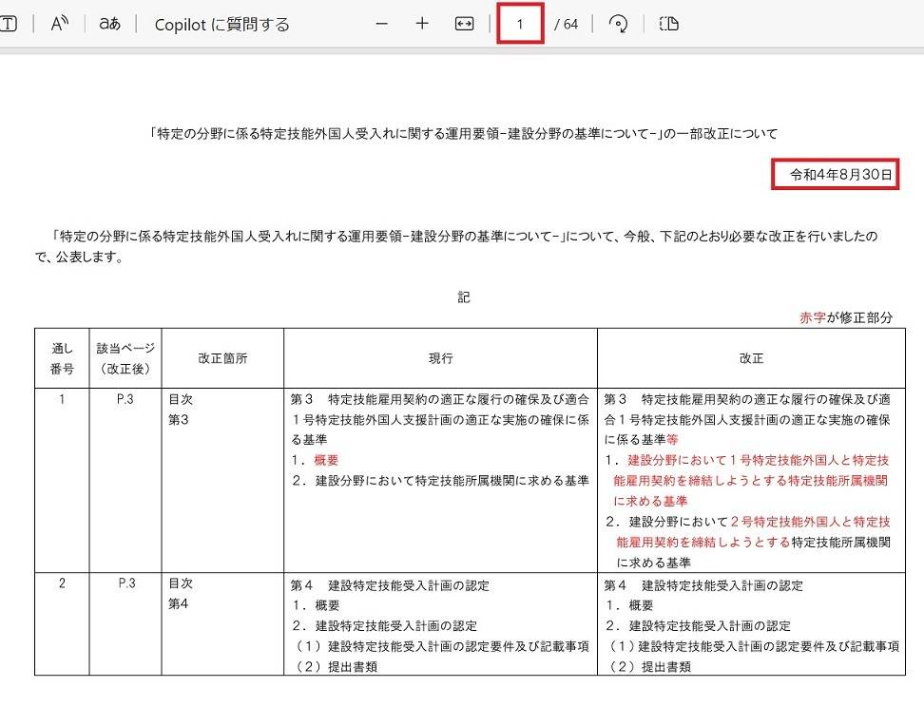Screen dimensions: 924x707
Task: Click the '記' heading above the table
Action: click(x=463, y=297)
